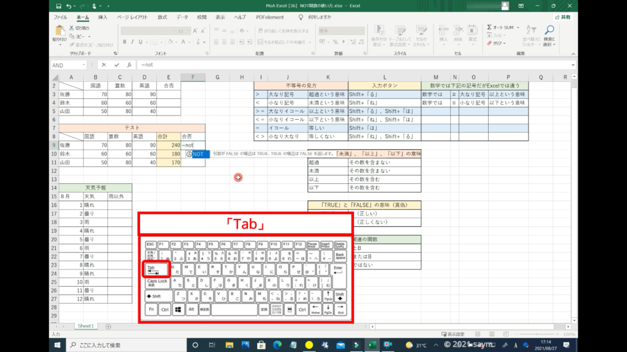Confirm formula with the checkmark icon
Viewport: 627px width, 352px height.
[116, 65]
